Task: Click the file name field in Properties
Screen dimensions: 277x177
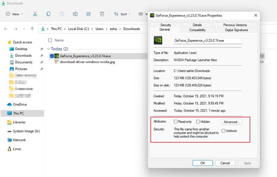Action: tap(208, 41)
